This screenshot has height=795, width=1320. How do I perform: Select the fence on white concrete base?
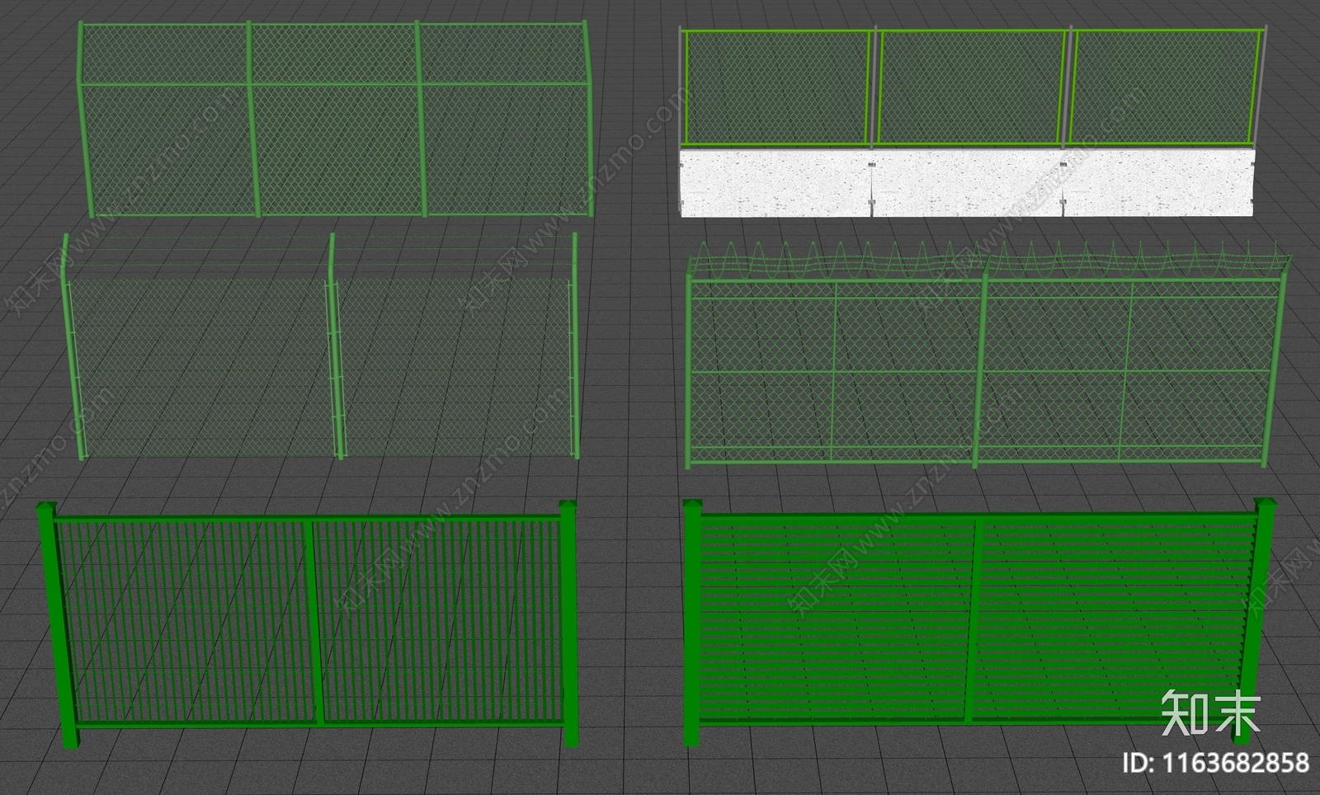(972, 122)
